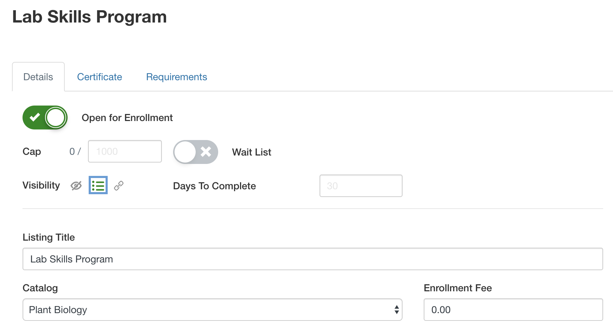Focus the Days To Complete input
613x330 pixels.
(361, 186)
